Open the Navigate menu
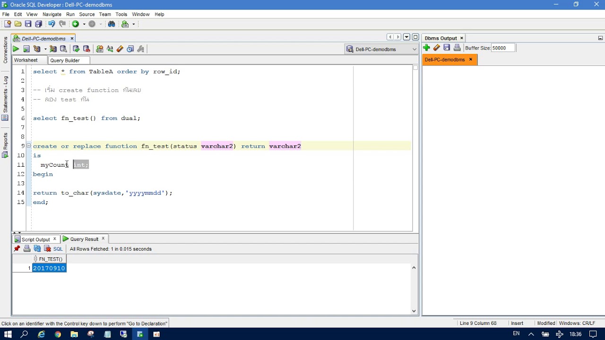The width and height of the screenshot is (605, 340). (52, 14)
